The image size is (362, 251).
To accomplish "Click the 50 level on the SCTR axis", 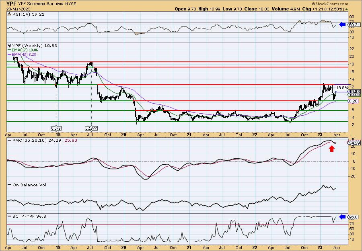I will tap(352, 229).
